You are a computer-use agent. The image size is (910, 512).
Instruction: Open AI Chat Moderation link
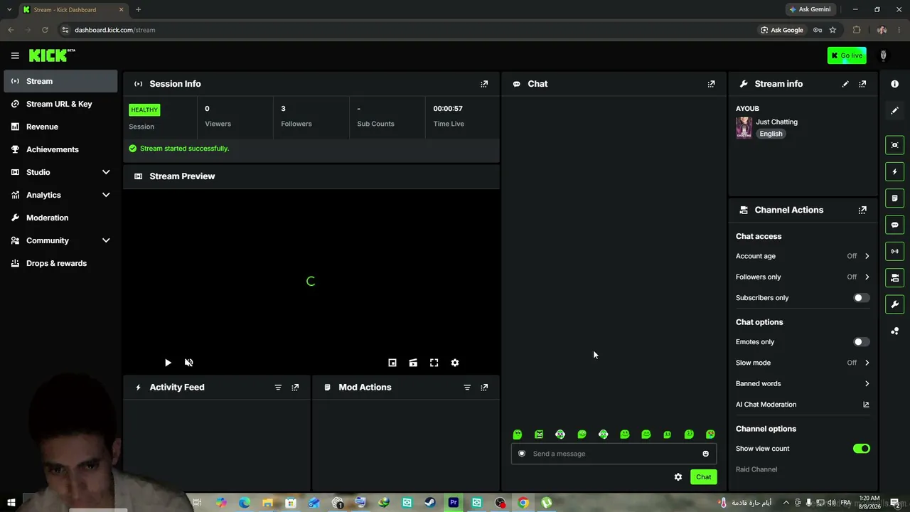pos(803,405)
